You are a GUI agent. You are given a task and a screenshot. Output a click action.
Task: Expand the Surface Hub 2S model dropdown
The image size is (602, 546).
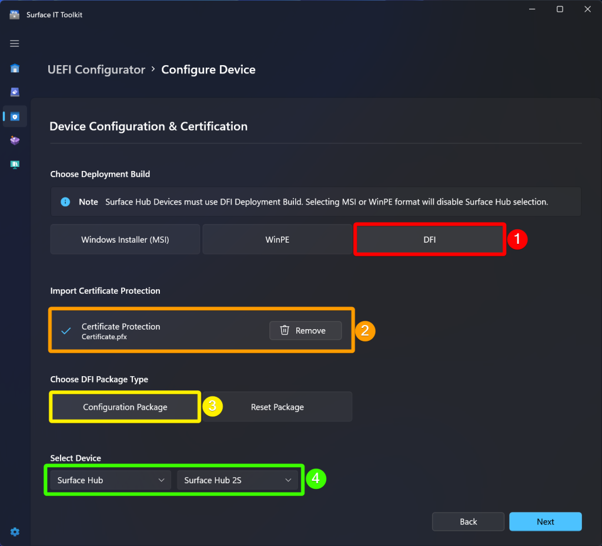pos(238,480)
